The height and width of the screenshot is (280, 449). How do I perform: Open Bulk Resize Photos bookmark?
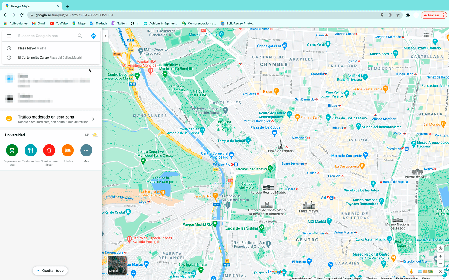[237, 24]
